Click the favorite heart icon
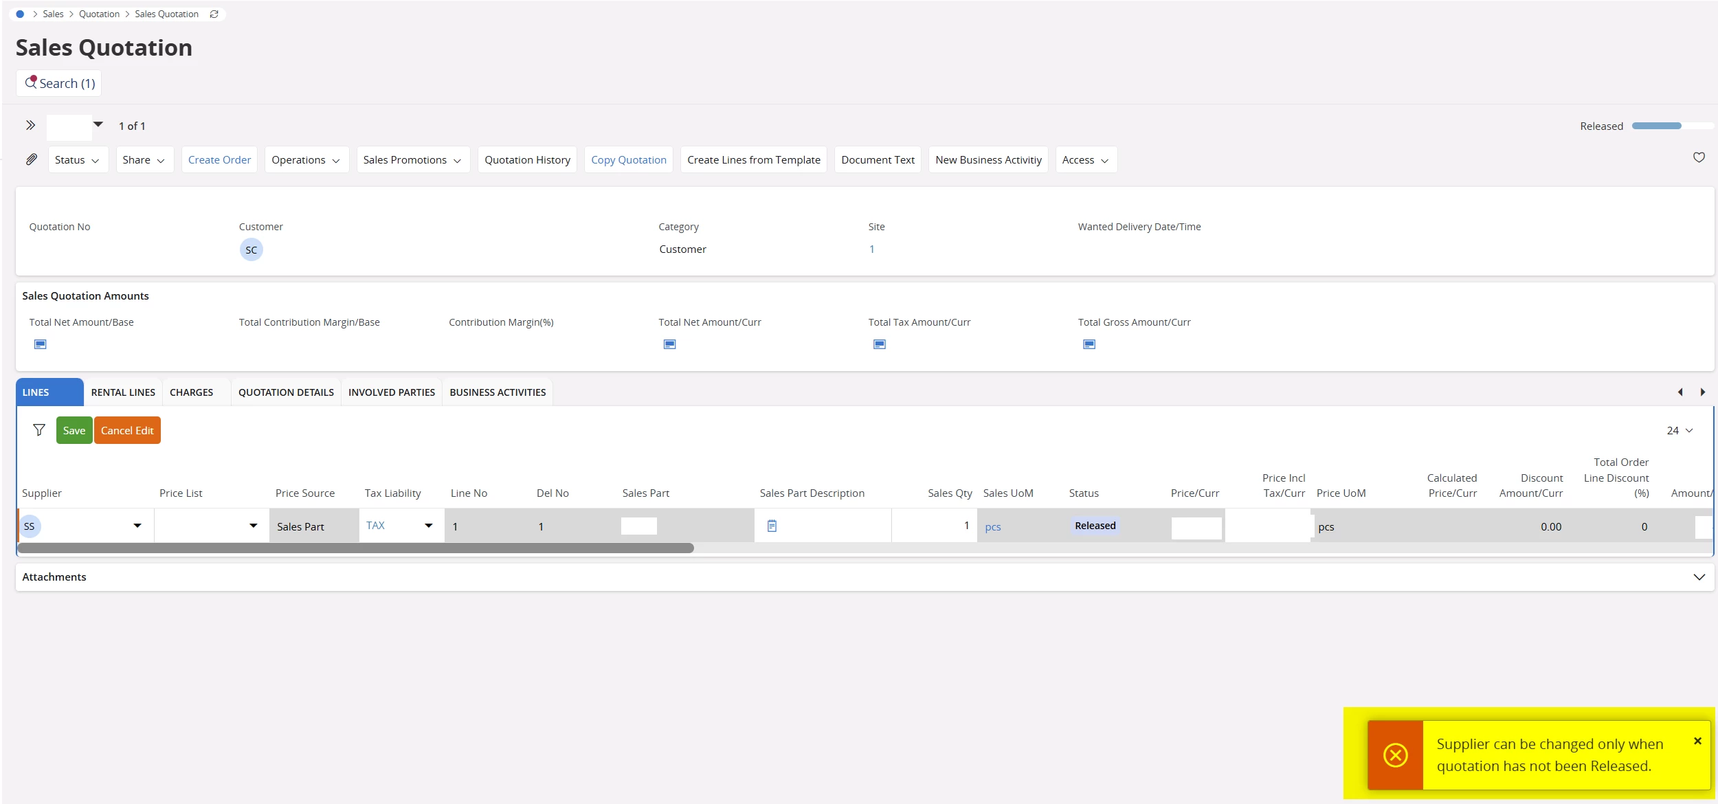Screen dimensions: 1718x804 pyautogui.click(x=1699, y=157)
